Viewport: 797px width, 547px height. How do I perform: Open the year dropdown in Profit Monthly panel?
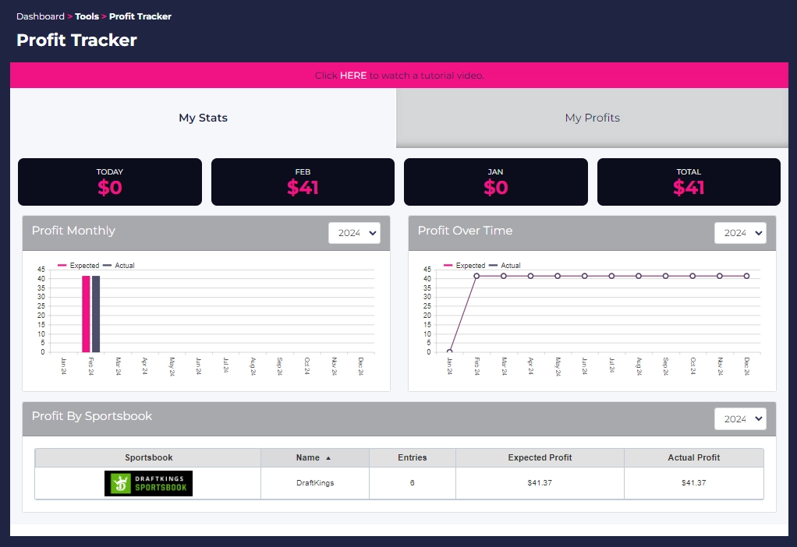354,232
